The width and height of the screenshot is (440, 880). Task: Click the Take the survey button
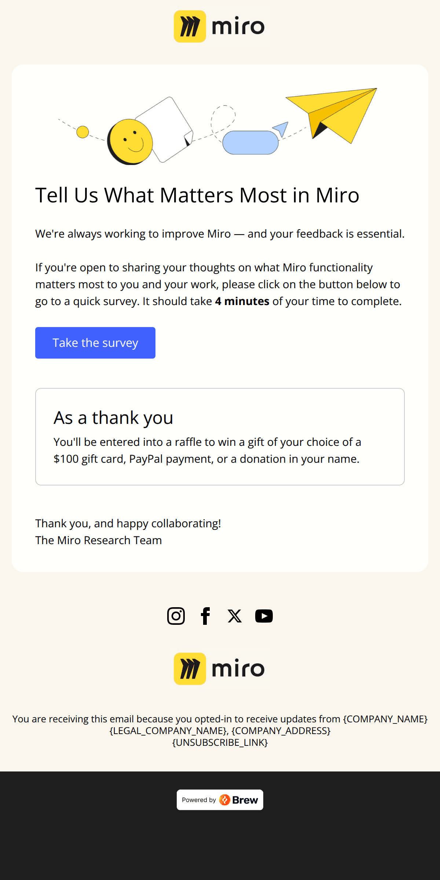pos(95,342)
